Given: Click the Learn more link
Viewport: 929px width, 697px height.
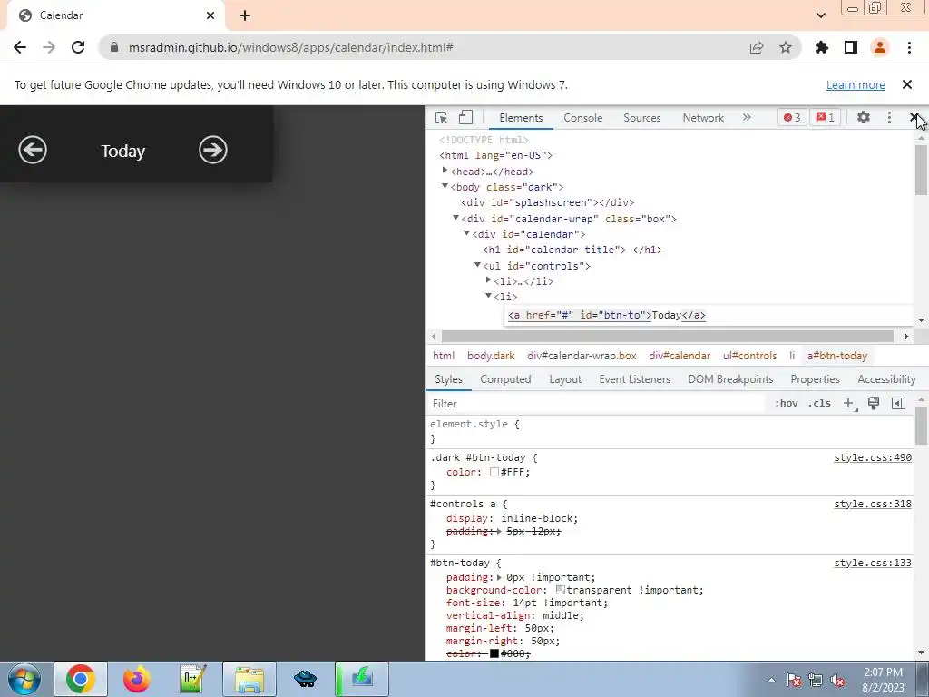Looking at the screenshot, I should (x=856, y=84).
